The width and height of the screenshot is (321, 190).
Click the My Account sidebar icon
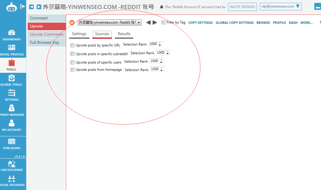[x=12, y=124]
